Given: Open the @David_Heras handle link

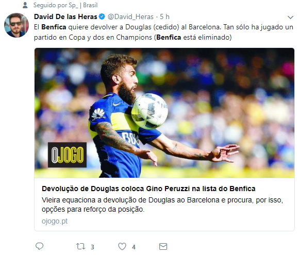Looking at the screenshot, I should point(130,17).
